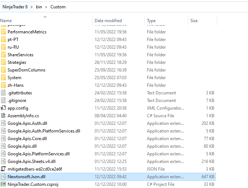248x188 pixels.
Task: Select the SuperDomColumns folder icon
Action: click(3, 70)
